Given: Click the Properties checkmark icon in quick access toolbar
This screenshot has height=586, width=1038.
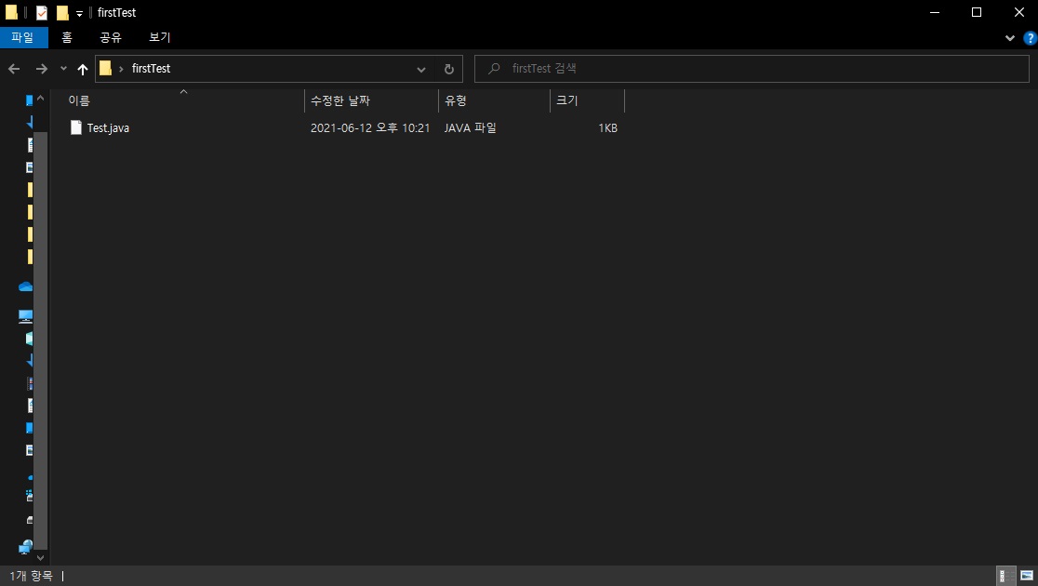Looking at the screenshot, I should (42, 13).
